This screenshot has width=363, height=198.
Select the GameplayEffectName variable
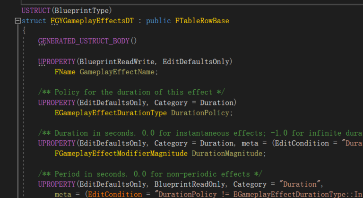coord(117,72)
